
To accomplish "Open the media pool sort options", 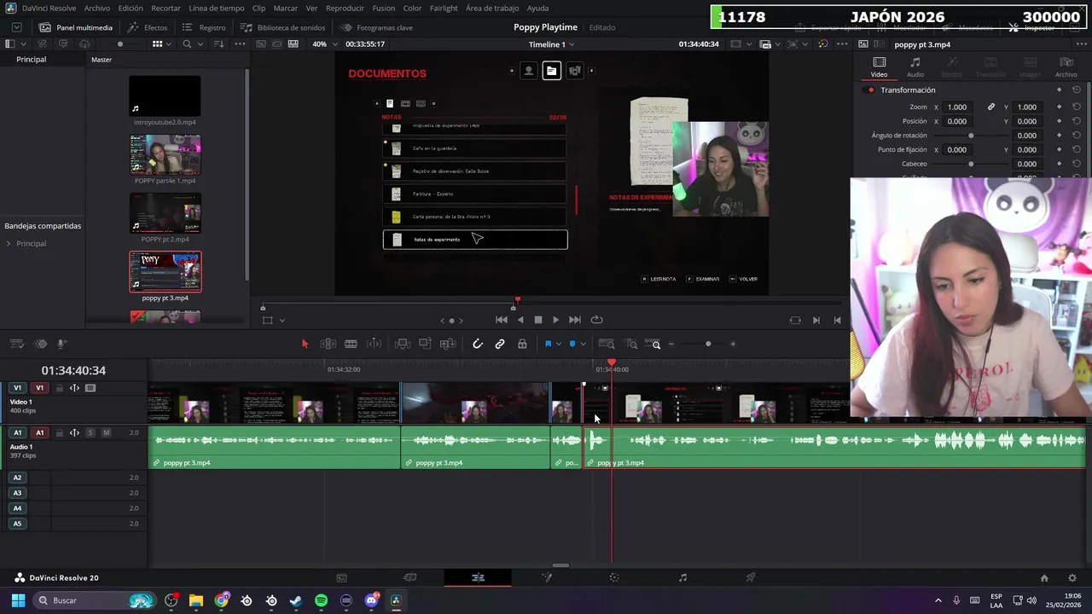I will [219, 44].
